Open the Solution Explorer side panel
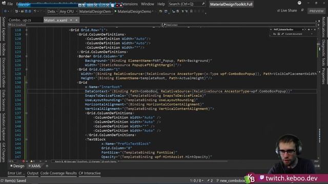The height and width of the screenshot is (184, 328). [4, 127]
